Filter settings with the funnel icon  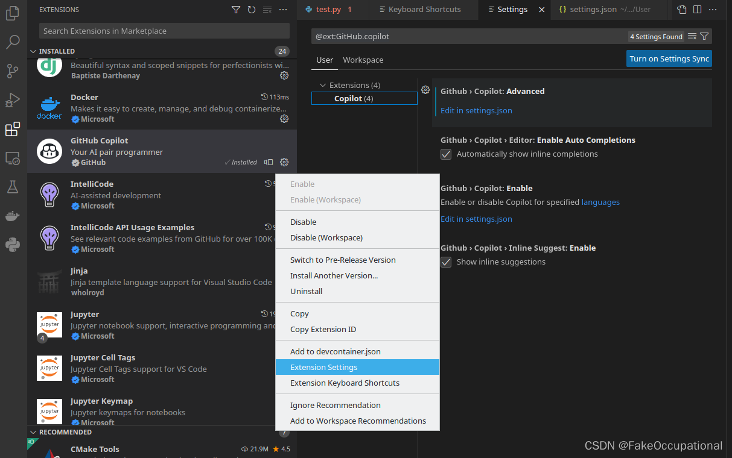(x=704, y=37)
